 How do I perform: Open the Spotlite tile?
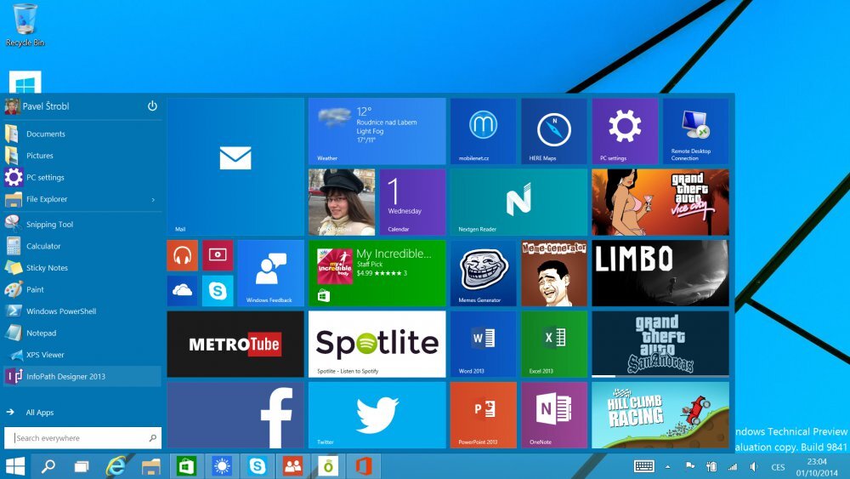coord(377,344)
